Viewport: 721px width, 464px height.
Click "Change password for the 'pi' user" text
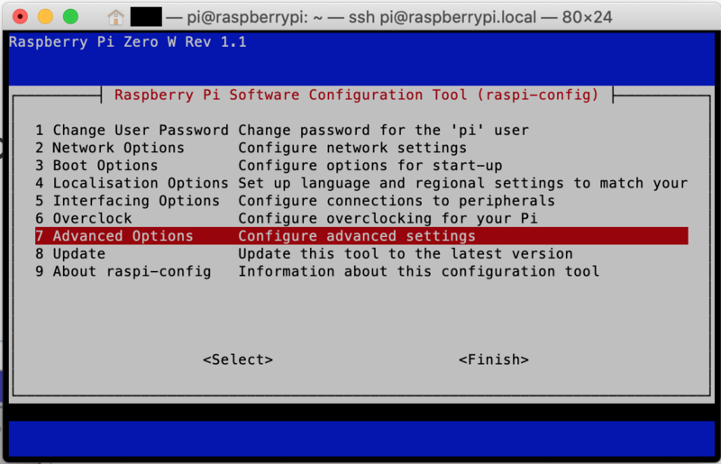tap(384, 130)
